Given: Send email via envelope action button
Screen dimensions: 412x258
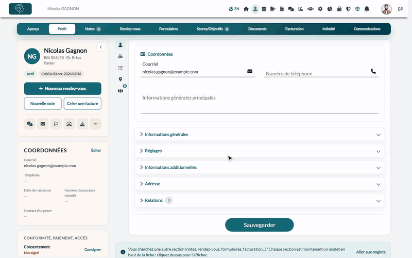Looking at the screenshot, I should (43, 124).
